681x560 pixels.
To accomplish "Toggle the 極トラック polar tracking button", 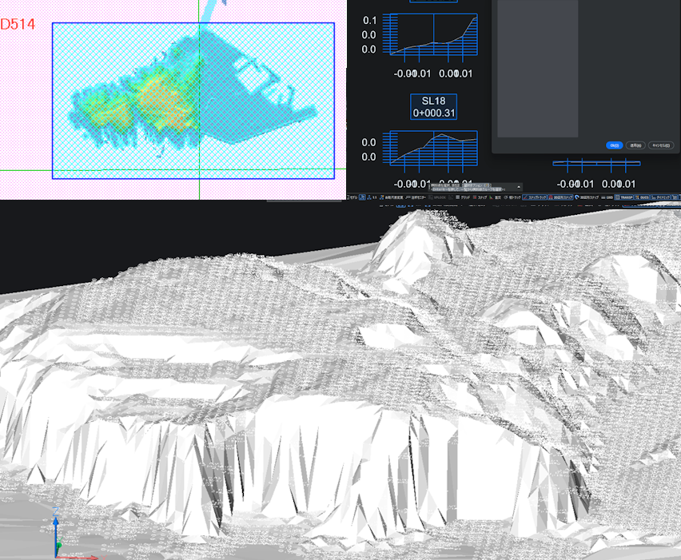I will (512, 197).
